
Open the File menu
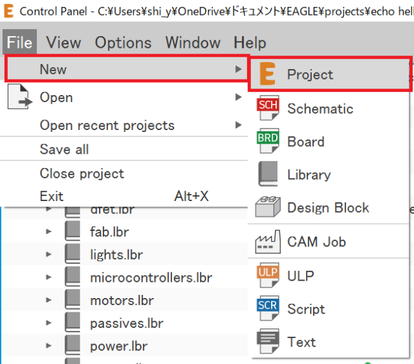pos(19,42)
